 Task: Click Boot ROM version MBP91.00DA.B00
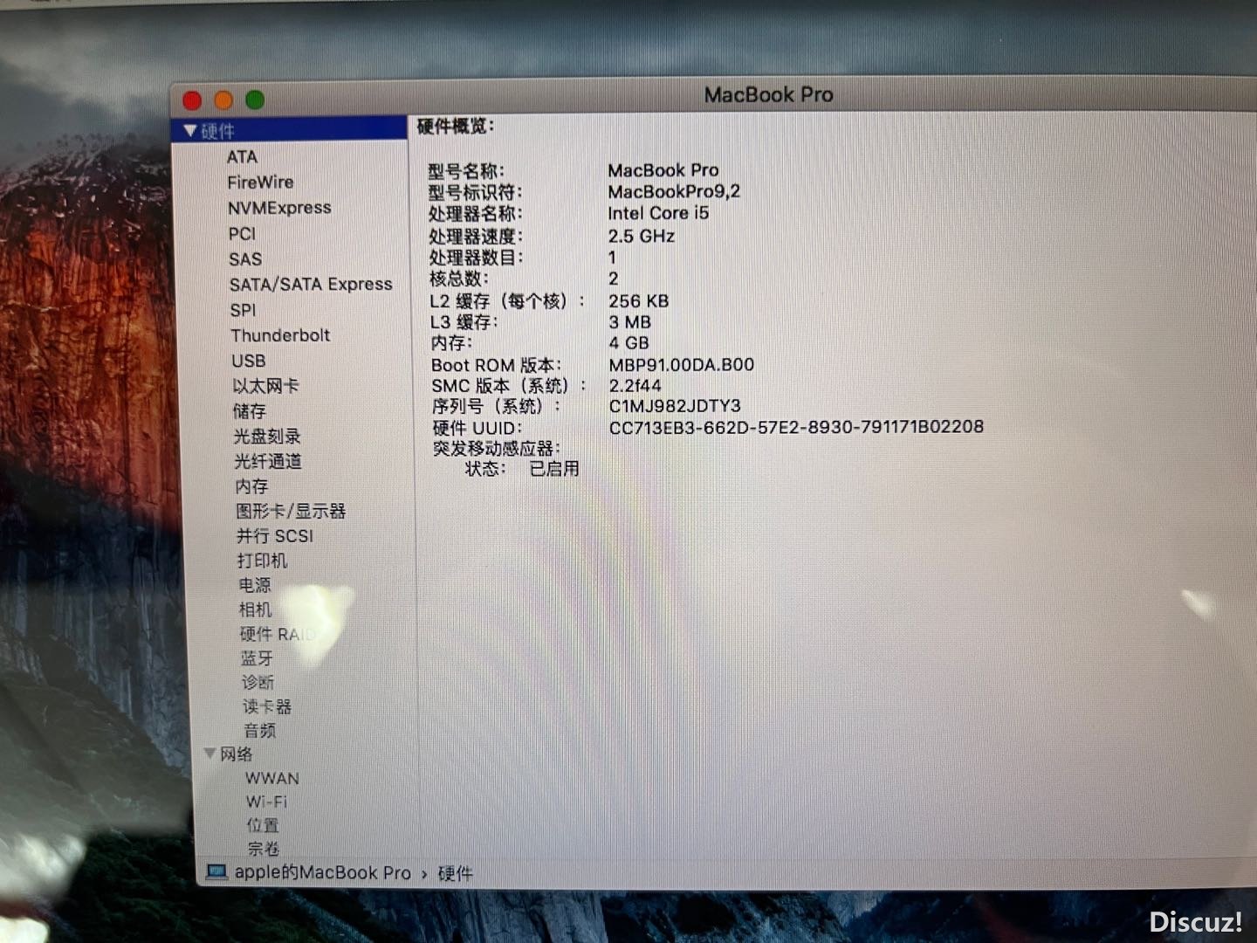(x=682, y=365)
